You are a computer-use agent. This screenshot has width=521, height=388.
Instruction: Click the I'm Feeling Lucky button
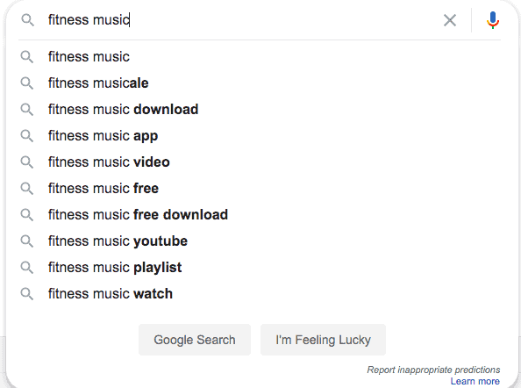pos(323,340)
